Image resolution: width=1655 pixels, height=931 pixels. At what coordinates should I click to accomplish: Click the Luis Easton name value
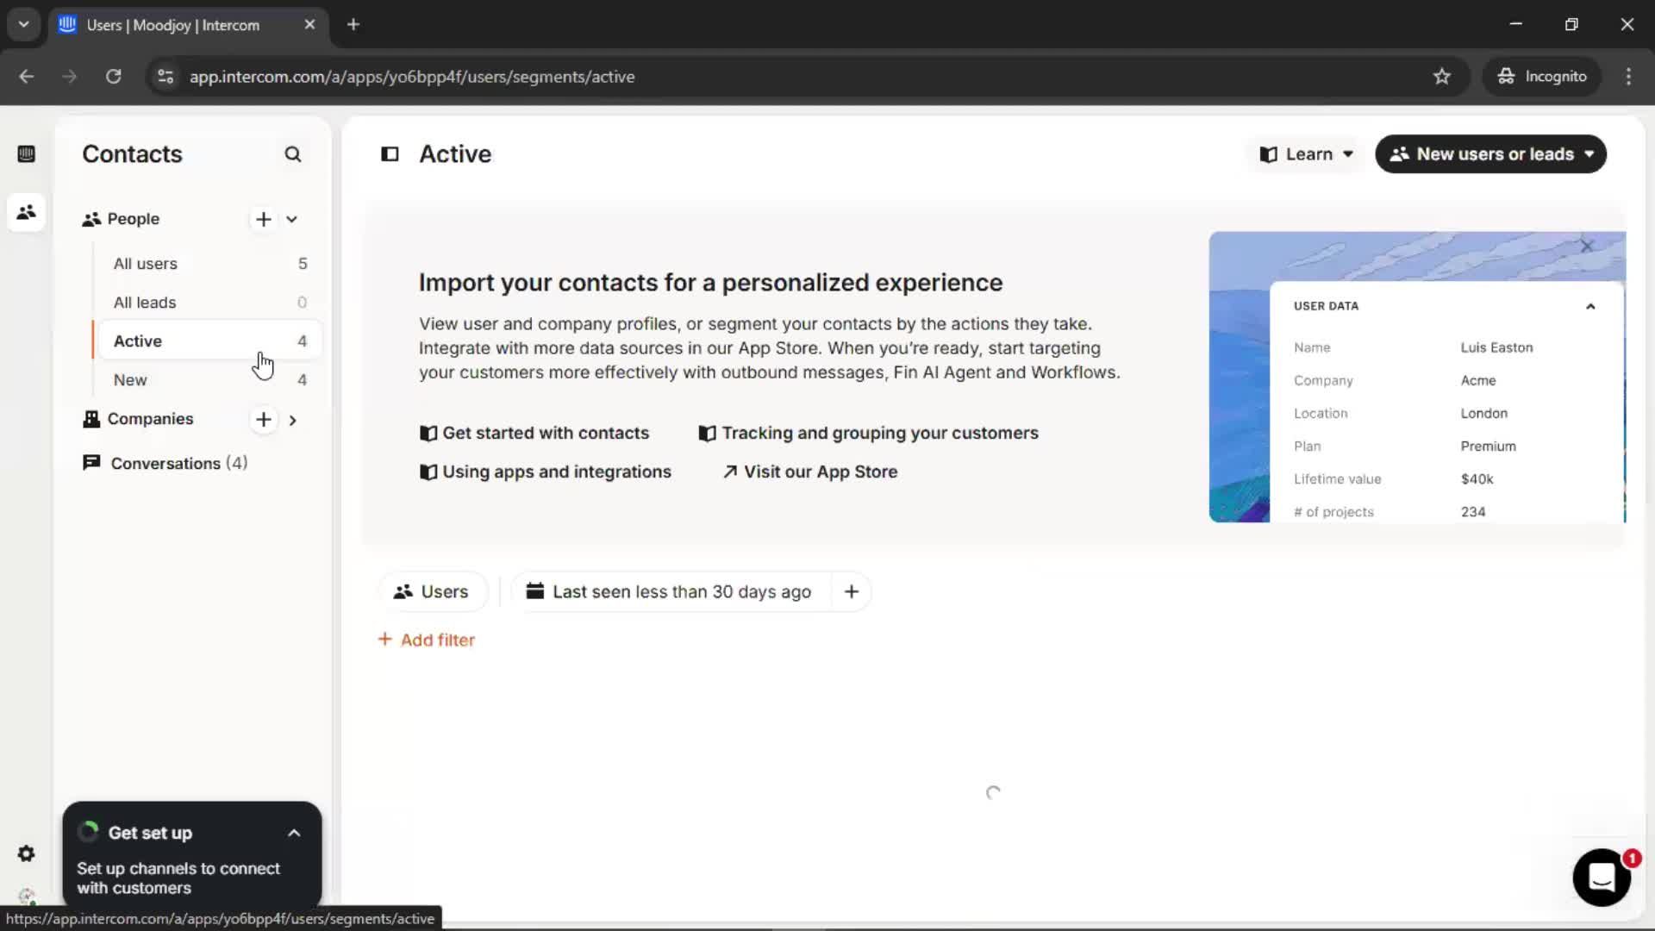[1496, 348]
